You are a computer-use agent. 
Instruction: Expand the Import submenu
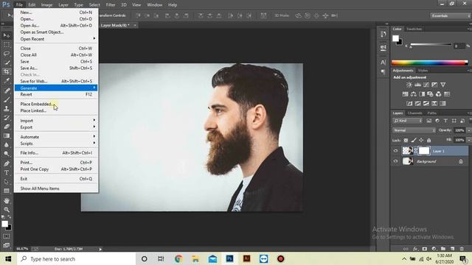pyautogui.click(x=56, y=121)
